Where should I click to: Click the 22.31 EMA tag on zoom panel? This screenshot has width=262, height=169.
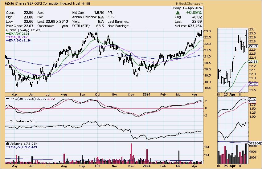click(253, 61)
